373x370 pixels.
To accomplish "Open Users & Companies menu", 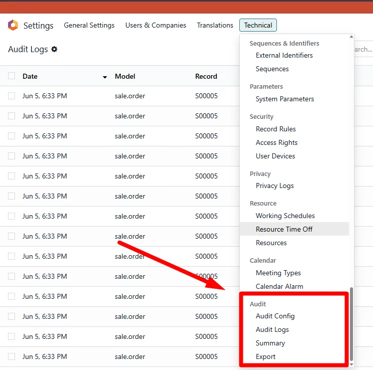I will pos(156,25).
